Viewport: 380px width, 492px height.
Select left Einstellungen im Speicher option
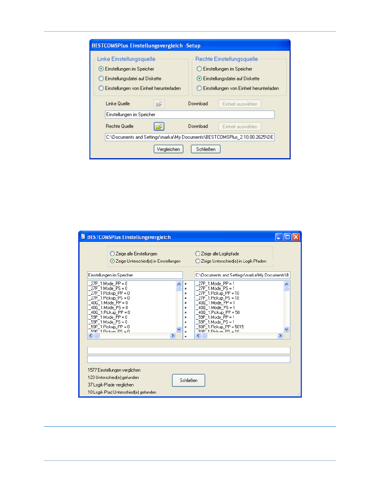[x=126, y=69]
